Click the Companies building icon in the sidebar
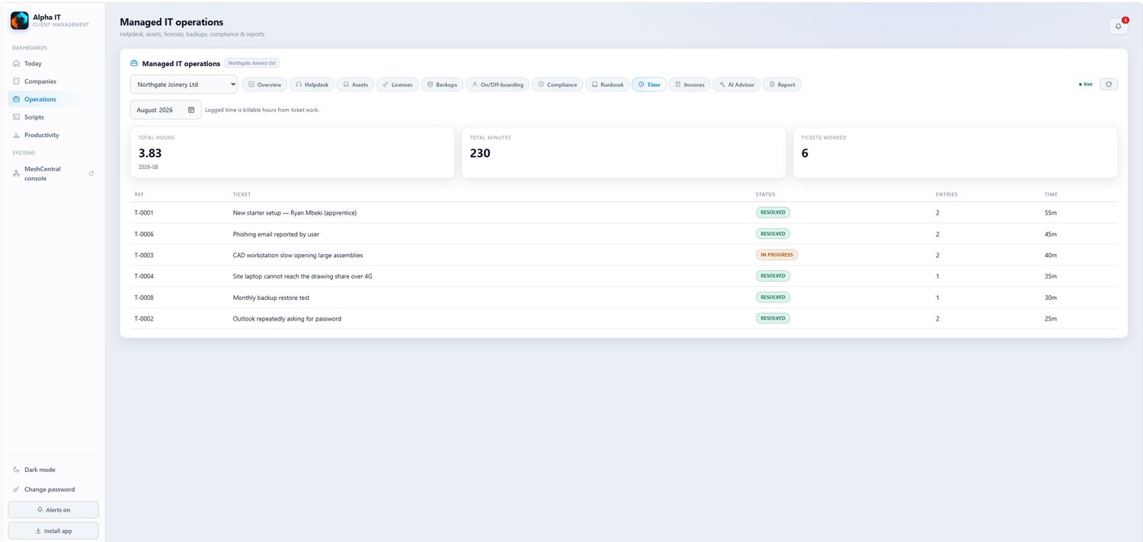 coord(17,81)
